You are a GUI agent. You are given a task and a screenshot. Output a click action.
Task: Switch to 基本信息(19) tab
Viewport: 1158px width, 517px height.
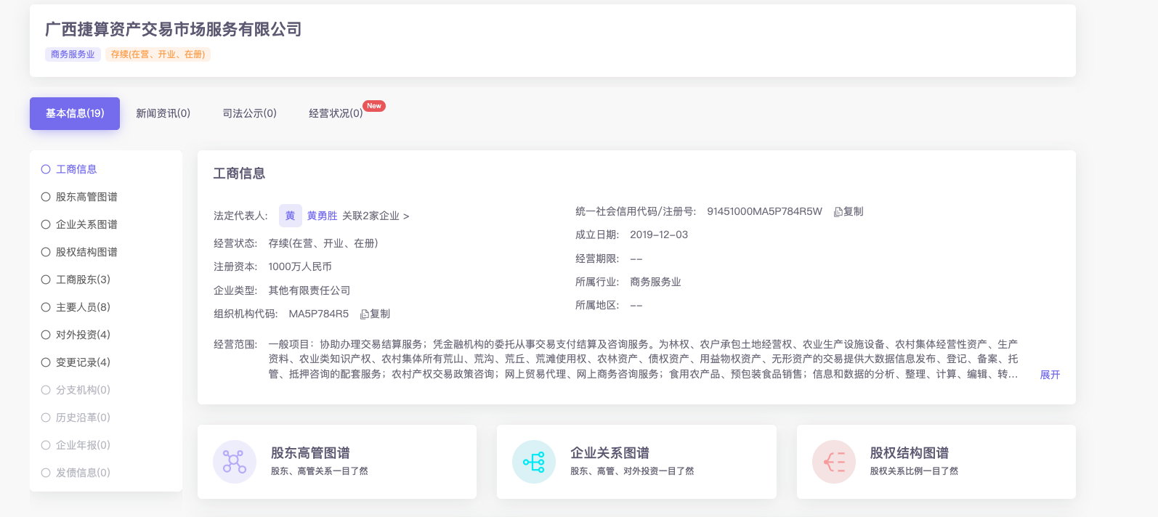(75, 113)
